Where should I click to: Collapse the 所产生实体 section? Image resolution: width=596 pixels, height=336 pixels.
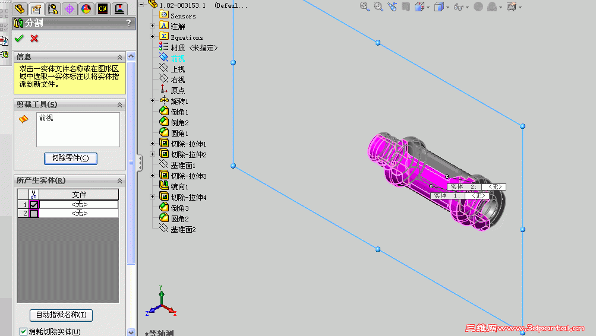point(119,180)
